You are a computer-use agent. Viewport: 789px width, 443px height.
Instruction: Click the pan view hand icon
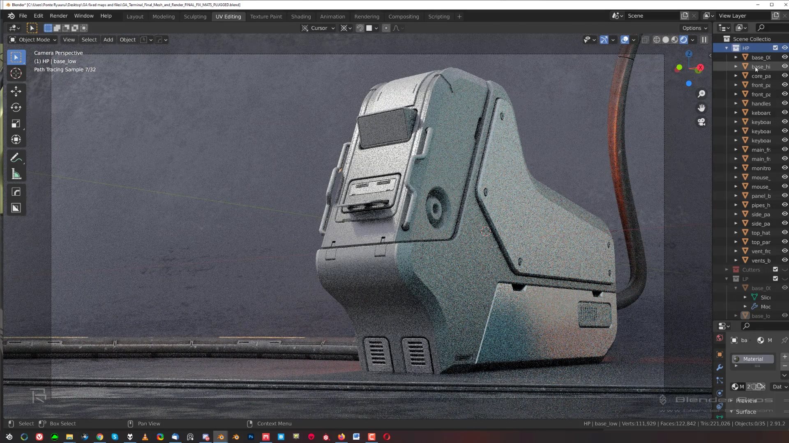pos(701,108)
